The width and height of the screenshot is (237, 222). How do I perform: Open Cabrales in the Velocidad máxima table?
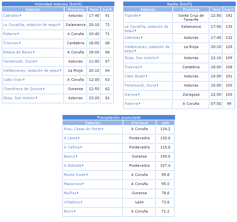click(11, 15)
